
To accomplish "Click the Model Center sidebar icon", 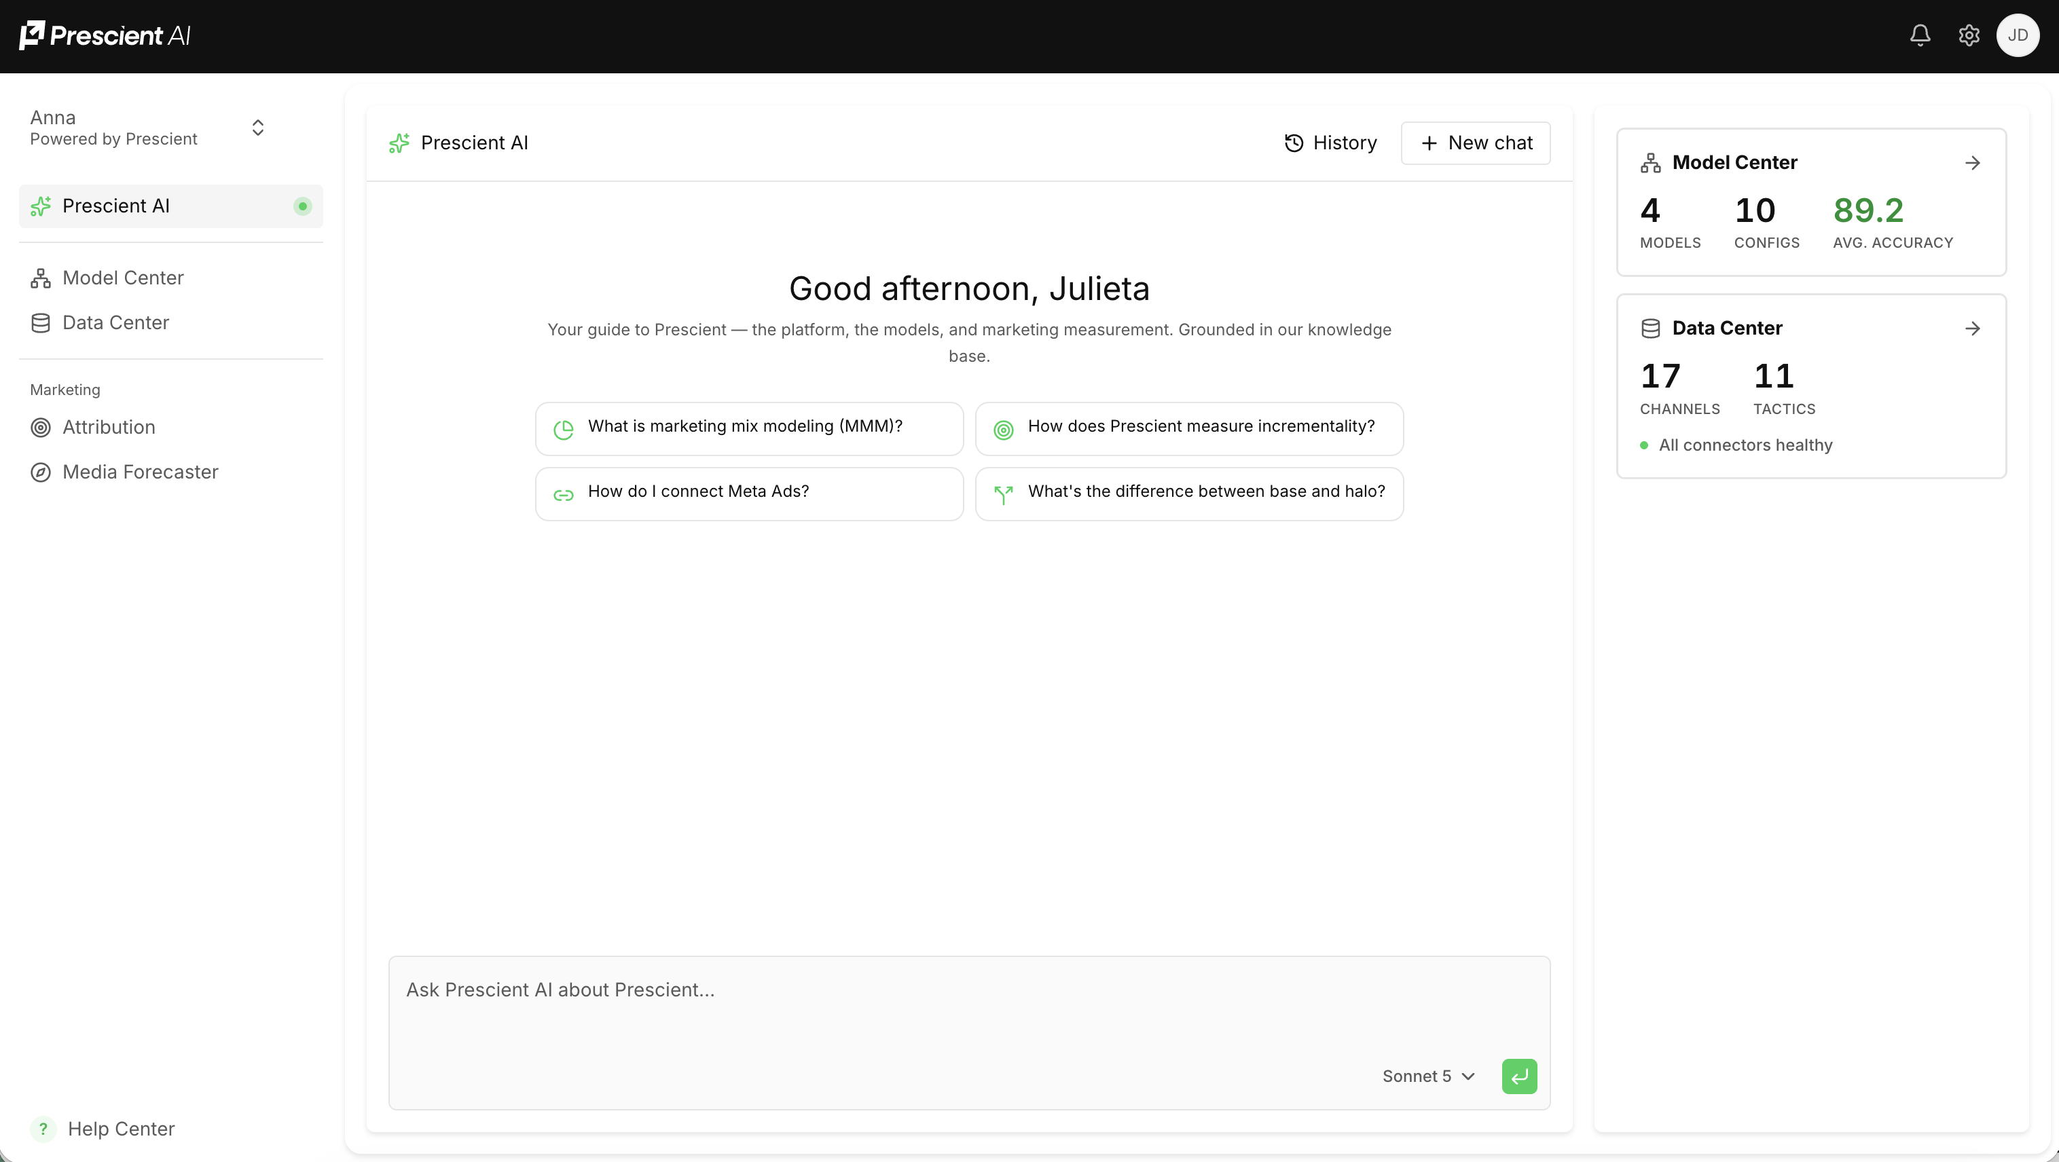I will (41, 278).
